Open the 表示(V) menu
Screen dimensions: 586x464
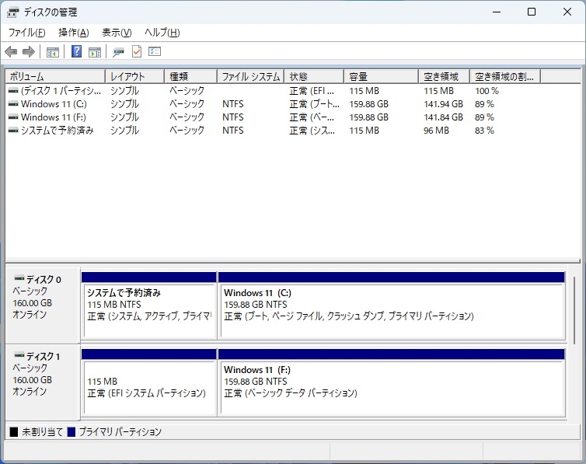[117, 33]
